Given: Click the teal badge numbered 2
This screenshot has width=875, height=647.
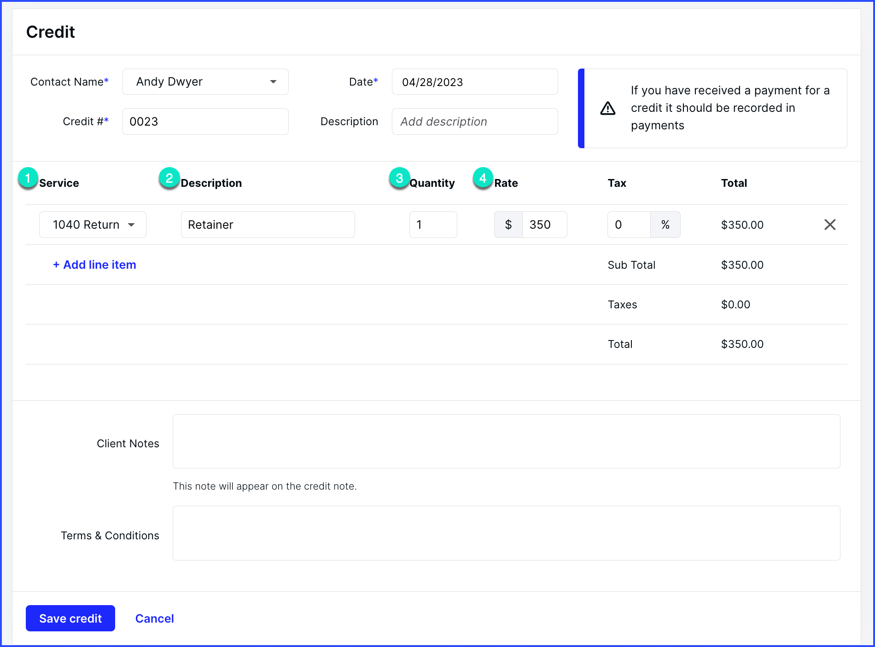Looking at the screenshot, I should pos(169,179).
